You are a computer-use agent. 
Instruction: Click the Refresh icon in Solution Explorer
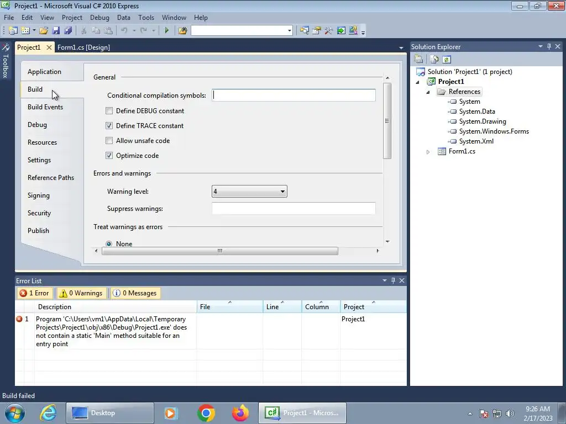447,60
